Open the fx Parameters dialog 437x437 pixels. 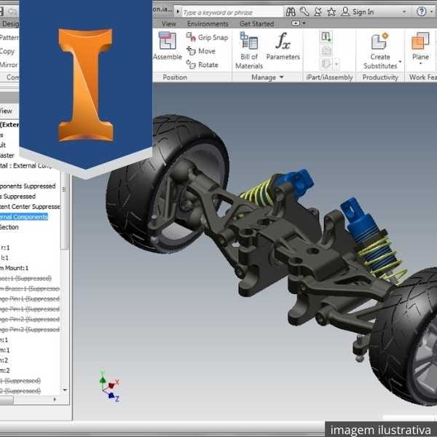click(283, 46)
